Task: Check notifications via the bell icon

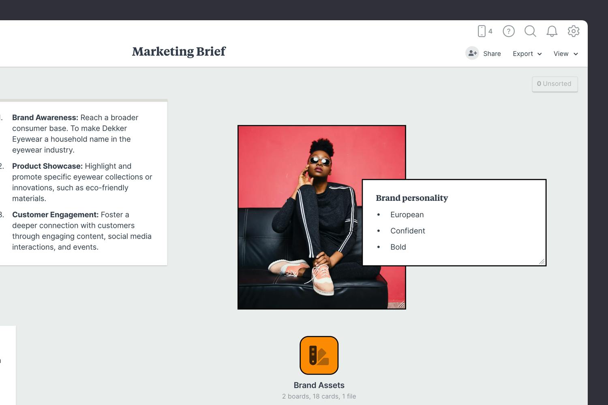Action: [551, 31]
